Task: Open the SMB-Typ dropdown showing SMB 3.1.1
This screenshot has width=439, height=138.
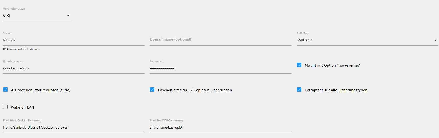Action: coord(368,40)
